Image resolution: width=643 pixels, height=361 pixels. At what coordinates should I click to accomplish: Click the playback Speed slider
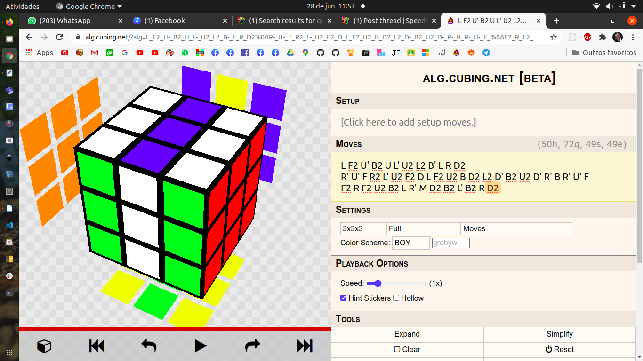coord(396,283)
